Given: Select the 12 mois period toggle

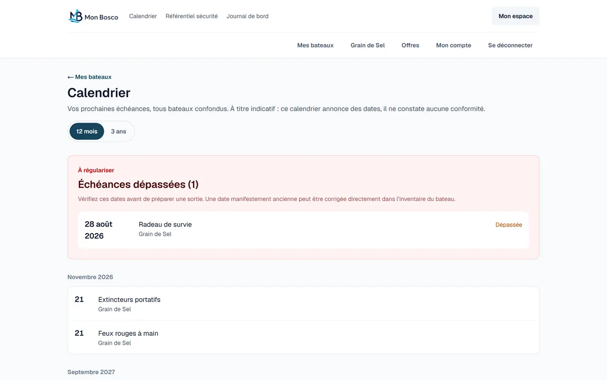Looking at the screenshot, I should (x=87, y=131).
